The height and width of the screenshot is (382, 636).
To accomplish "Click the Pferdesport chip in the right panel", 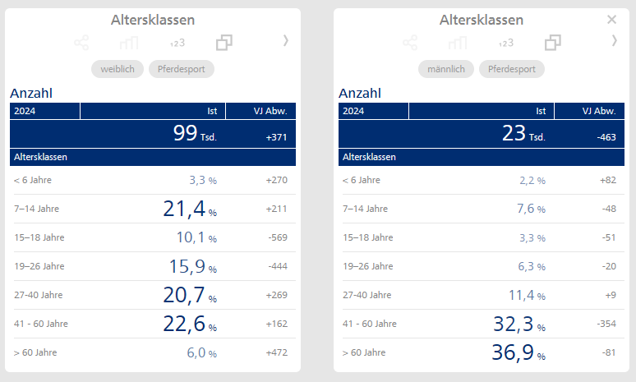I will [510, 69].
